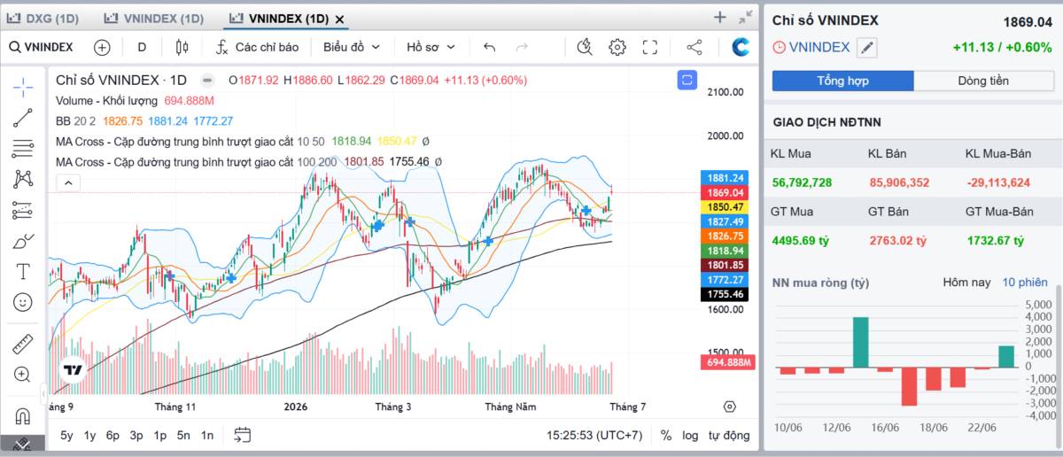Select the Volume - Khối lượng indicator legend
This screenshot has height=457, width=1063.
135,101
